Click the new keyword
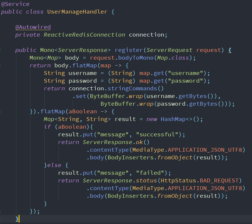This screenshot has height=224, width=252. pyautogui.click(x=152, y=119)
